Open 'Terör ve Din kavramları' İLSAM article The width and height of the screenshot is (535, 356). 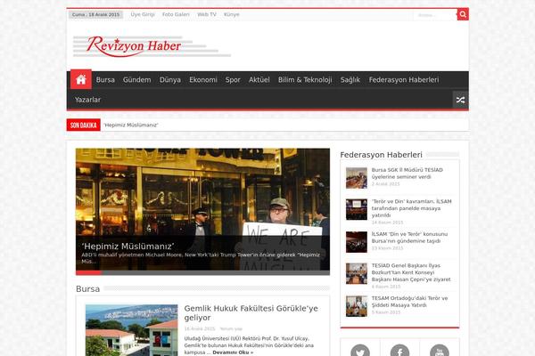pos(411,208)
